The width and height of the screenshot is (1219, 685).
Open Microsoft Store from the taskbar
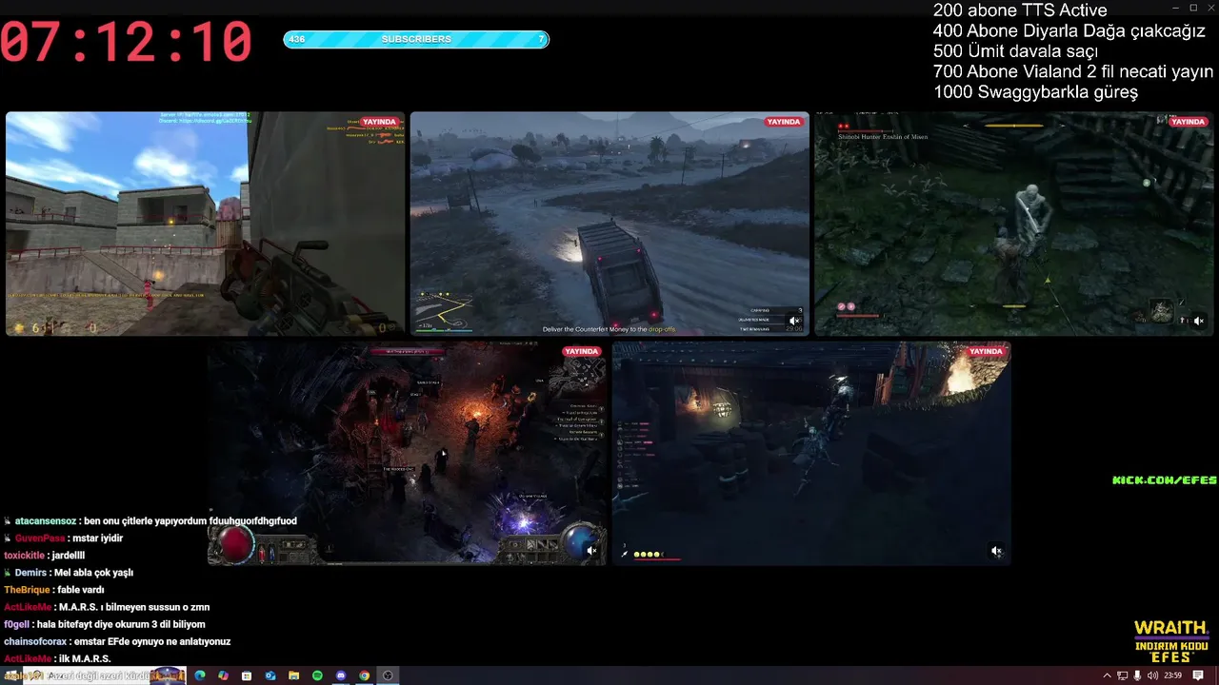[247, 675]
